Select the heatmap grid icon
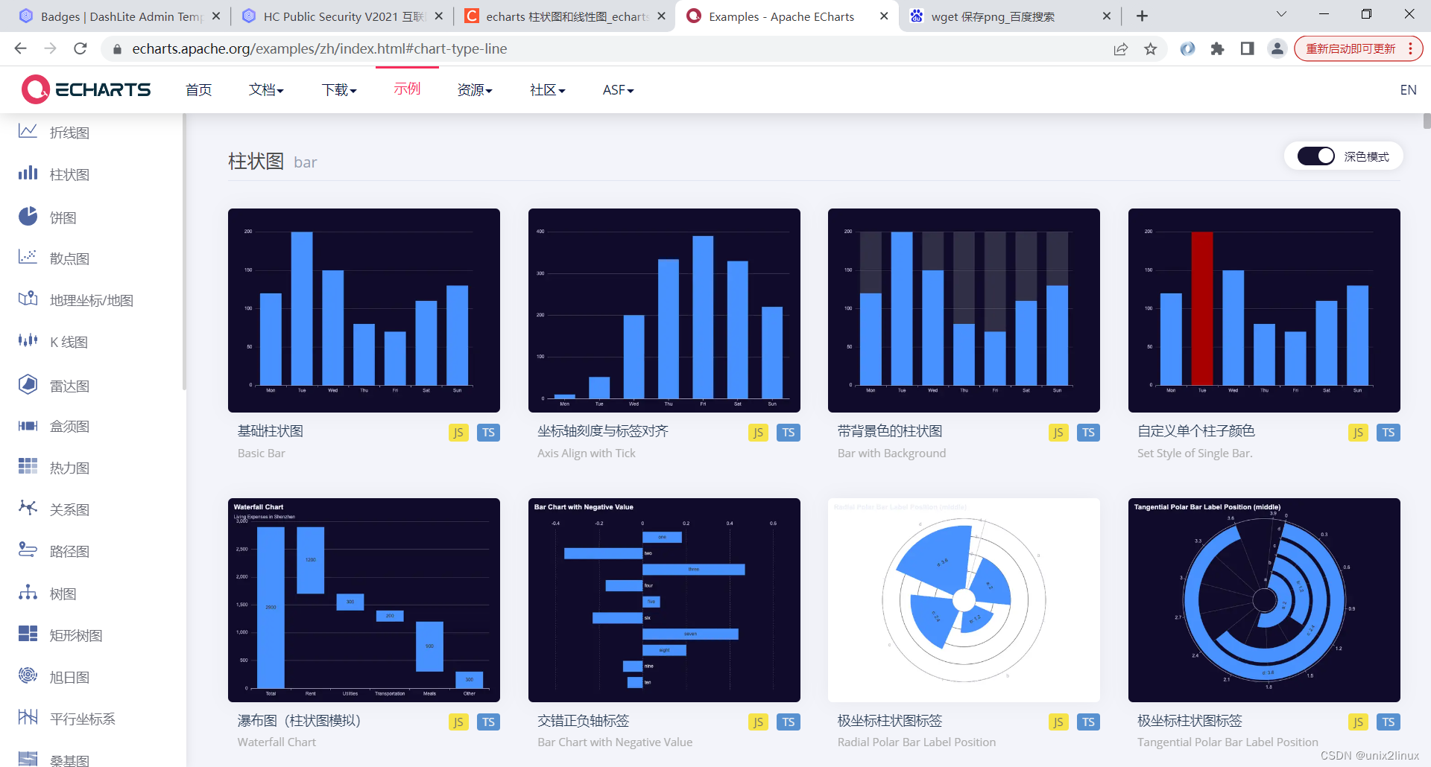The width and height of the screenshot is (1431, 767). [28, 466]
